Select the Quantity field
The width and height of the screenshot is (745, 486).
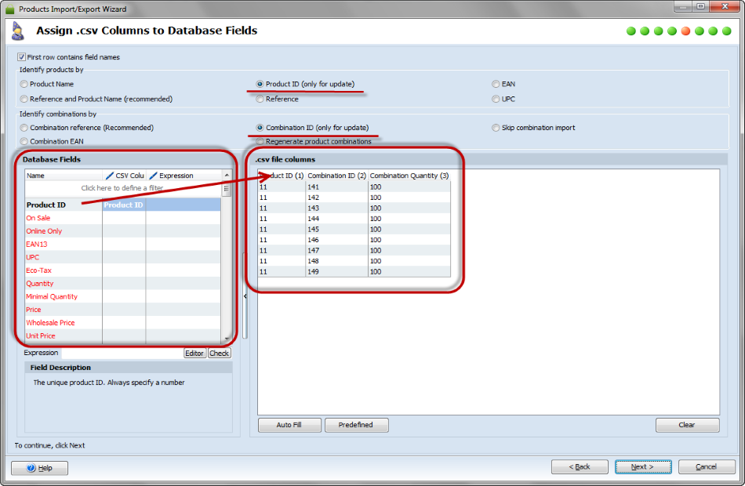(122, 284)
